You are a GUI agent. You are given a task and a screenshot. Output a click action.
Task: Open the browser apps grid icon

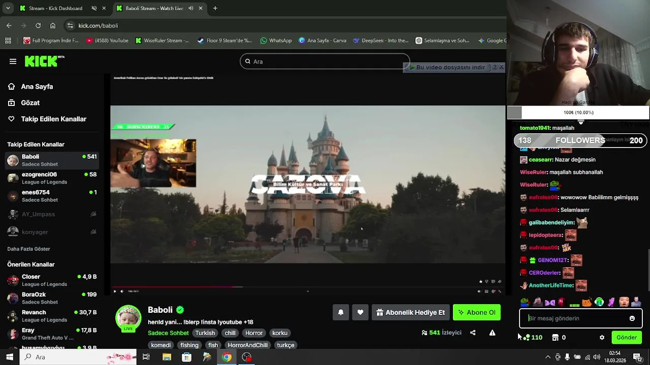(x=8, y=41)
